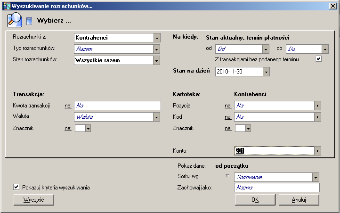Expand the Waluta dropdown list
Viewport: 340px width, 213px height.
(157, 116)
